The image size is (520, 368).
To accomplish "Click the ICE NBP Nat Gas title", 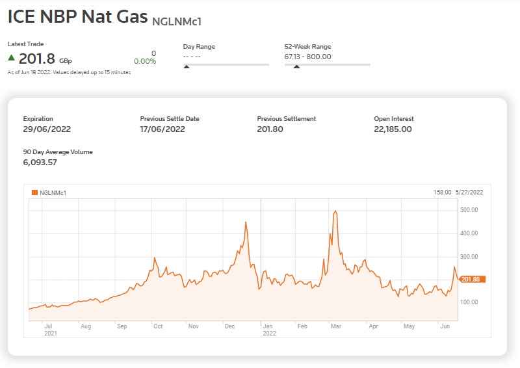I will pyautogui.click(x=77, y=18).
